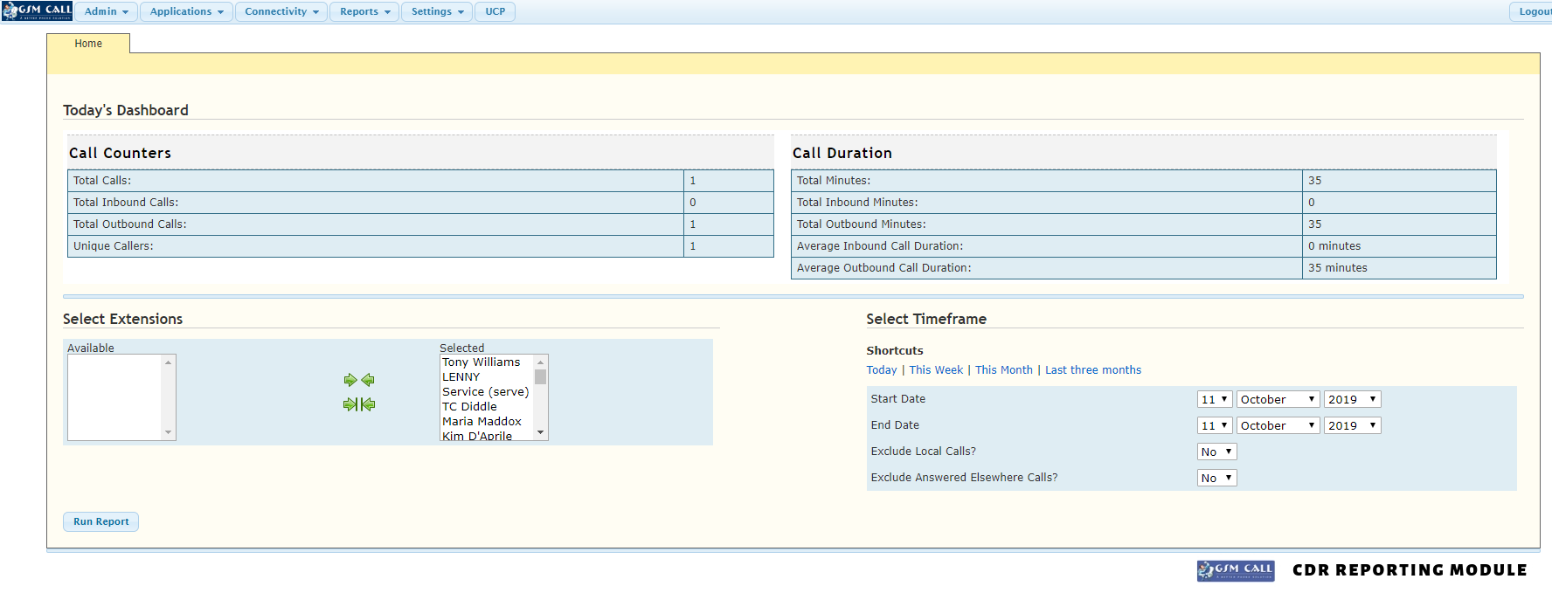This screenshot has width=1552, height=593.
Task: Click the Total Outbound Calls label
Action: [x=130, y=224]
